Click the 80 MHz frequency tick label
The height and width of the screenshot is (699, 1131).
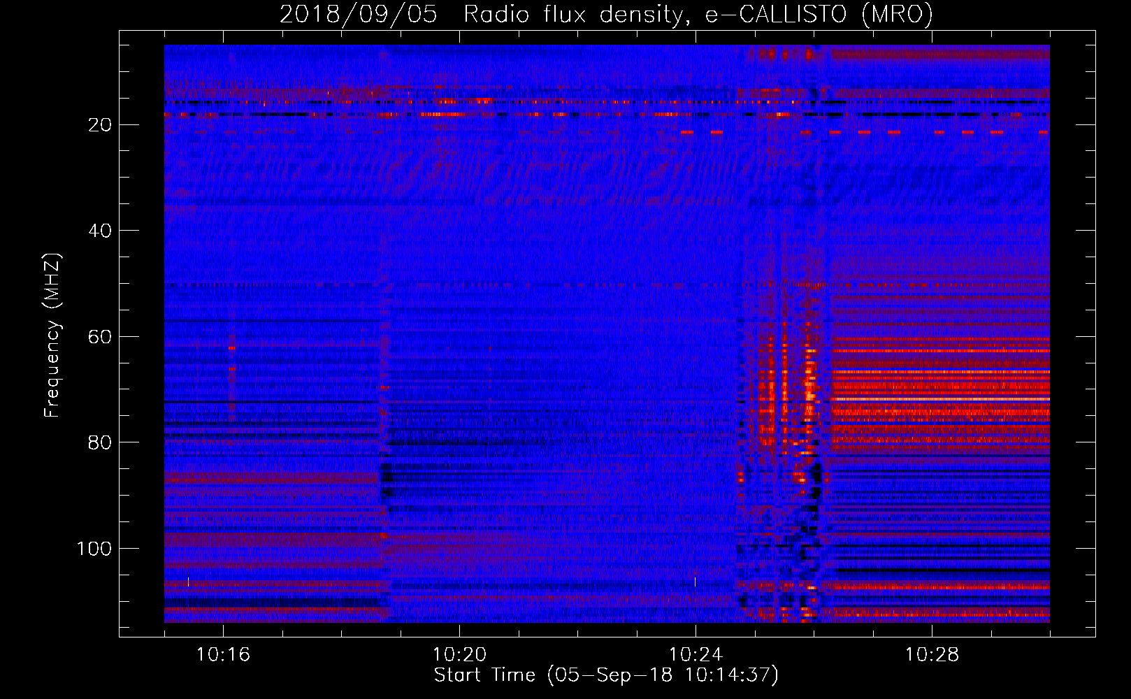(x=100, y=442)
